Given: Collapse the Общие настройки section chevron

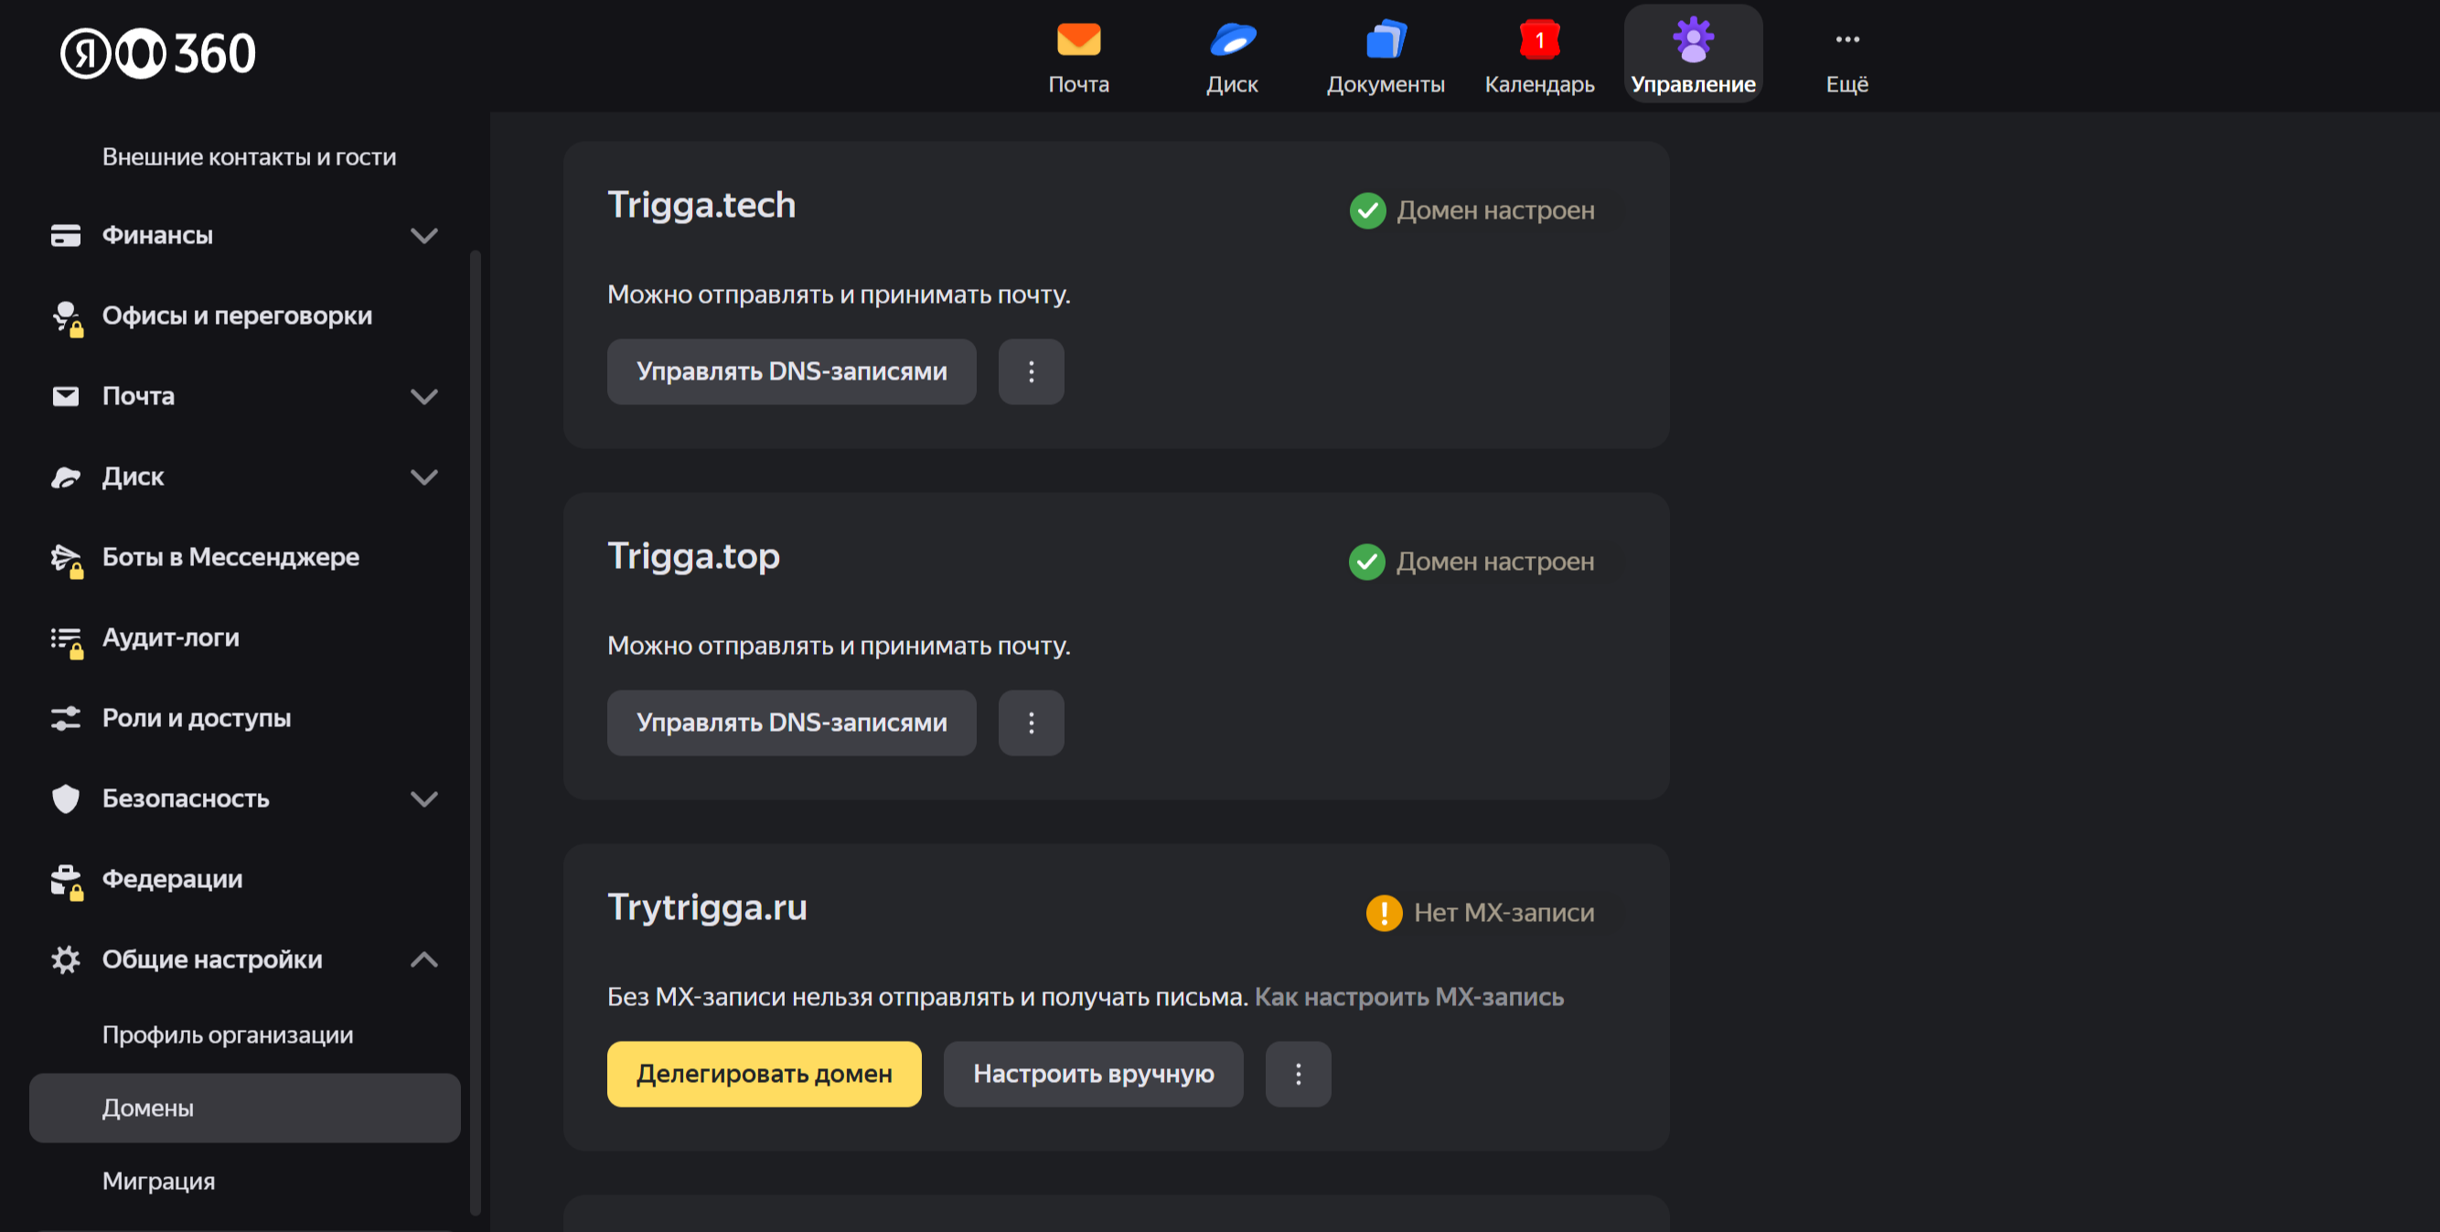Looking at the screenshot, I should (x=423, y=959).
